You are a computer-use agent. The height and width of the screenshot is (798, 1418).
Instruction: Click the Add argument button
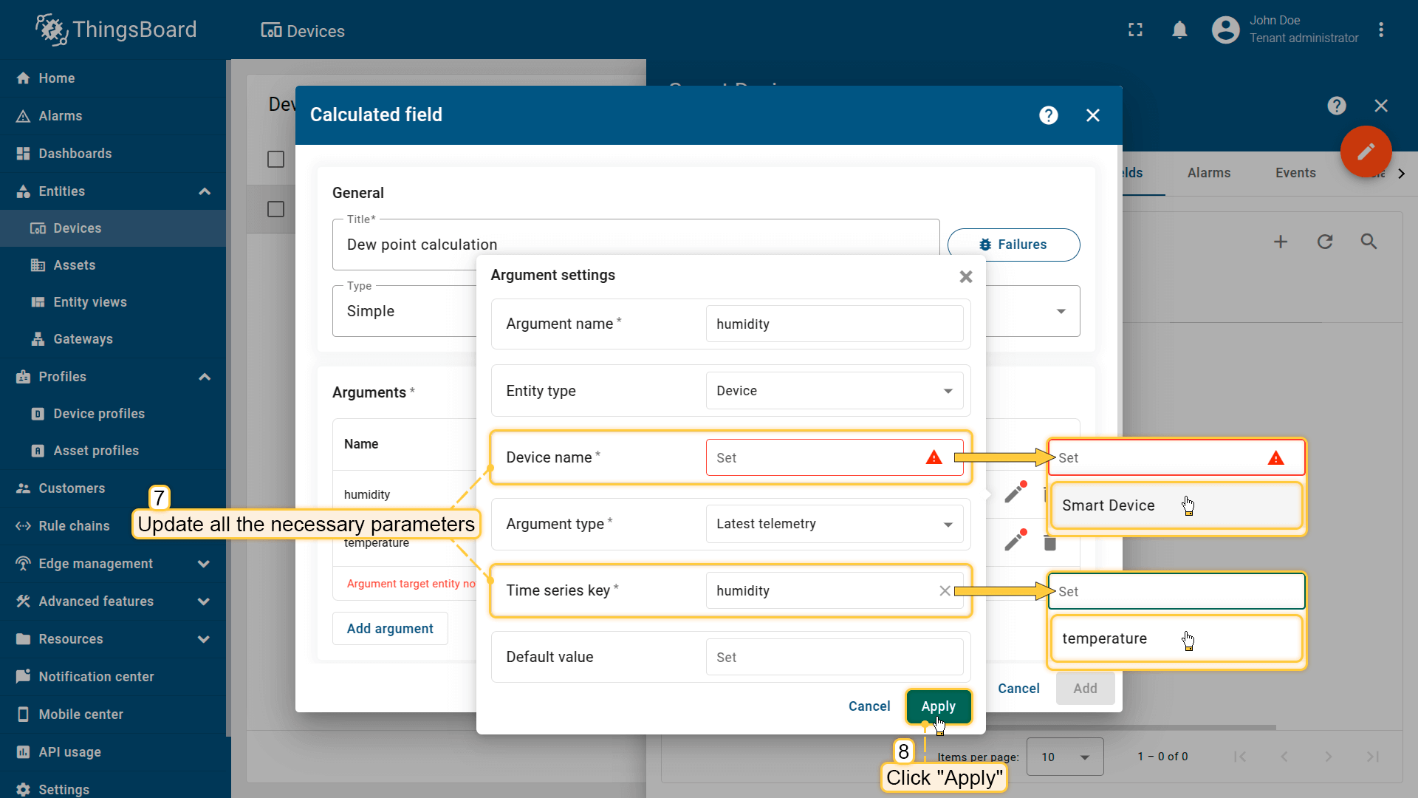390,629
